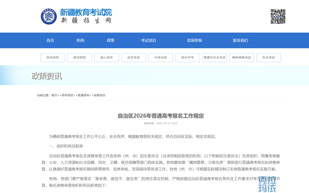Screen dimensions: 309x193
Task: Click the 高考高招 category button
Action: [x=53, y=58]
